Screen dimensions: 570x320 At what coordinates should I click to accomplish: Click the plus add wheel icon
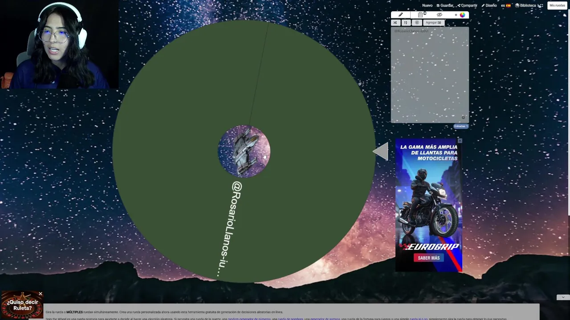(x=456, y=15)
